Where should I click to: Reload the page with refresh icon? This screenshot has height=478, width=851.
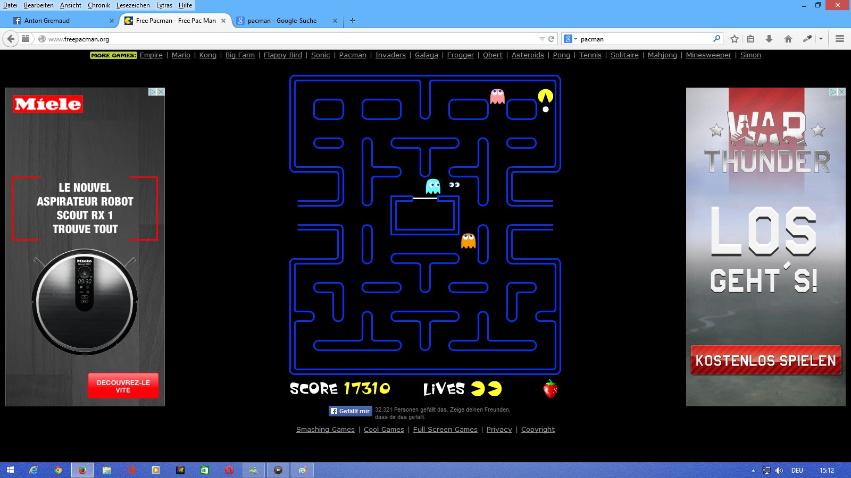[x=552, y=39]
